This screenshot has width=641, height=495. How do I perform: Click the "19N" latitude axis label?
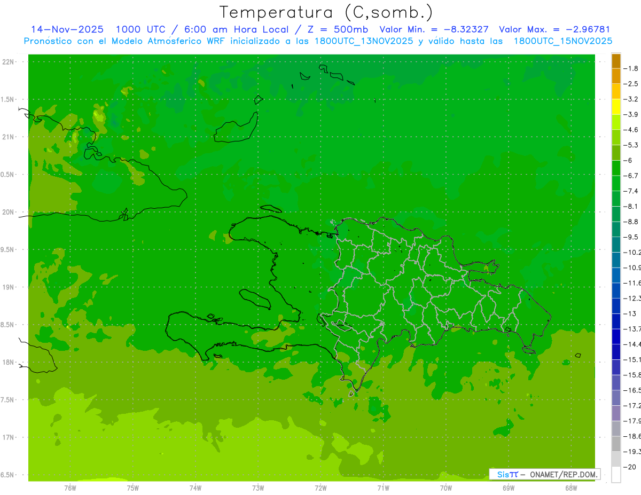pos(9,287)
